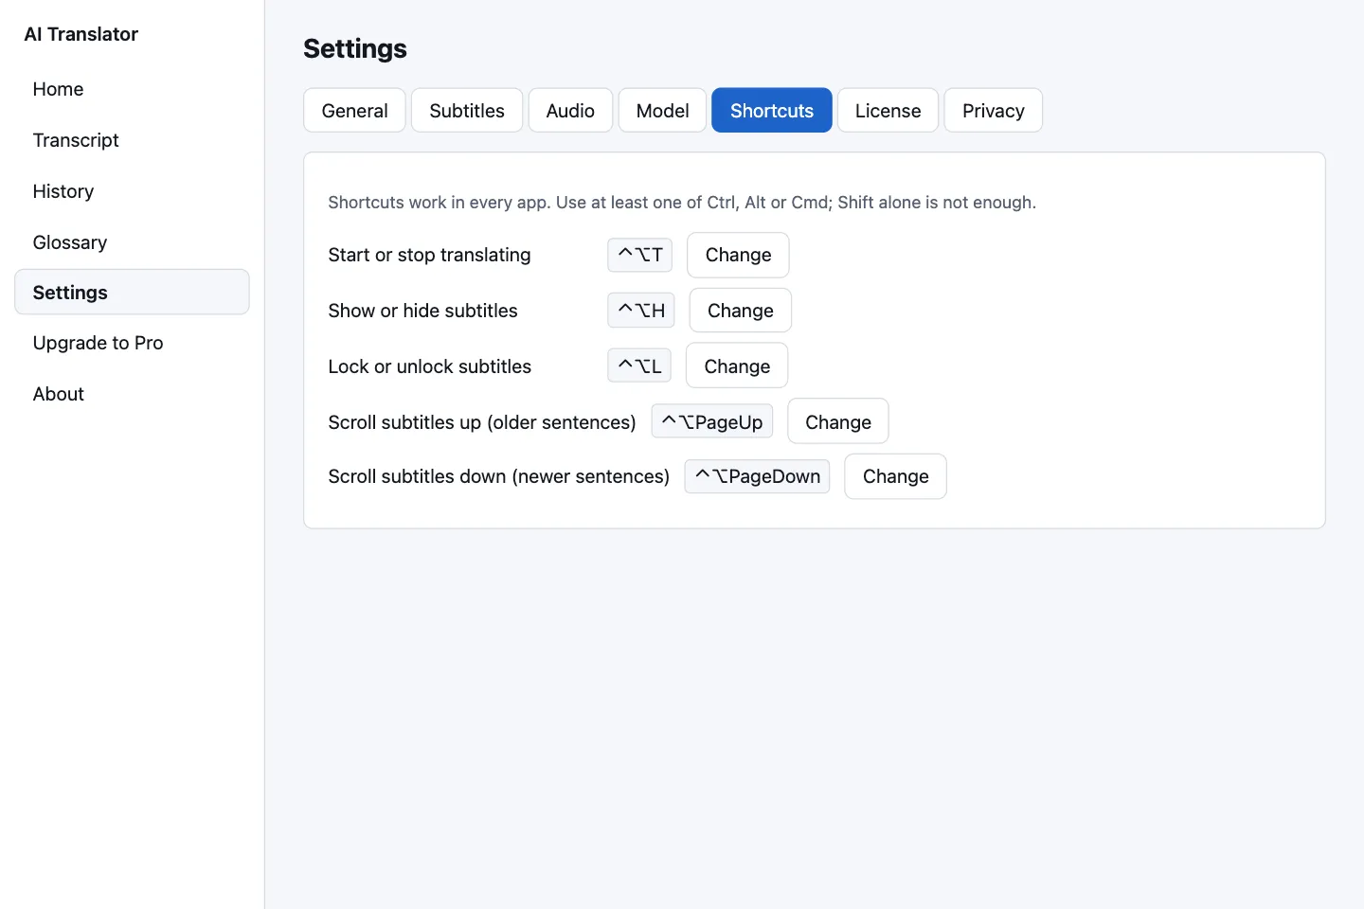Open the Audio tab
The height and width of the screenshot is (909, 1364).
click(570, 111)
